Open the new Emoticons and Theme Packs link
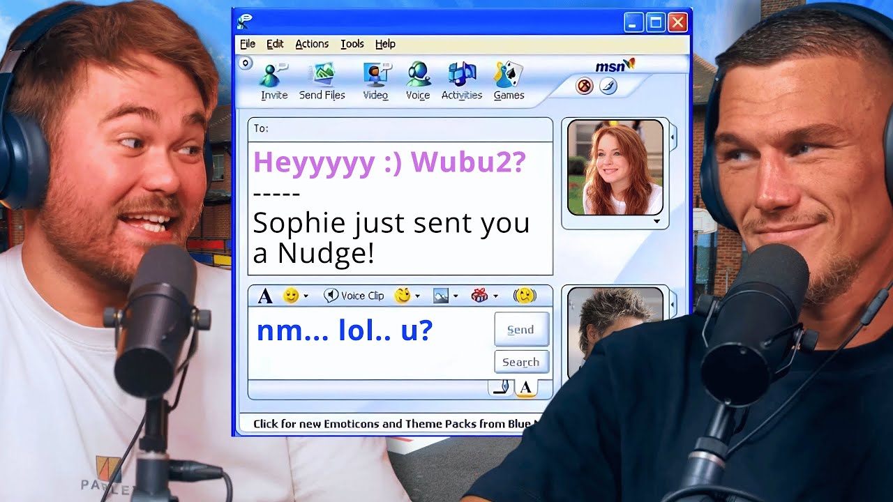The height and width of the screenshot is (502, 893). click(x=396, y=423)
